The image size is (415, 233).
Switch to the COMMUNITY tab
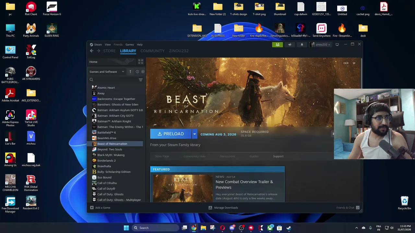pos(152,51)
